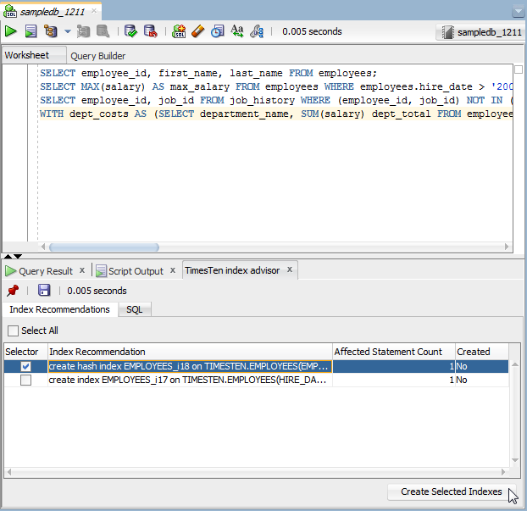Switch to the Query Builder tab
Screen dimensions: 527x511
pos(97,56)
